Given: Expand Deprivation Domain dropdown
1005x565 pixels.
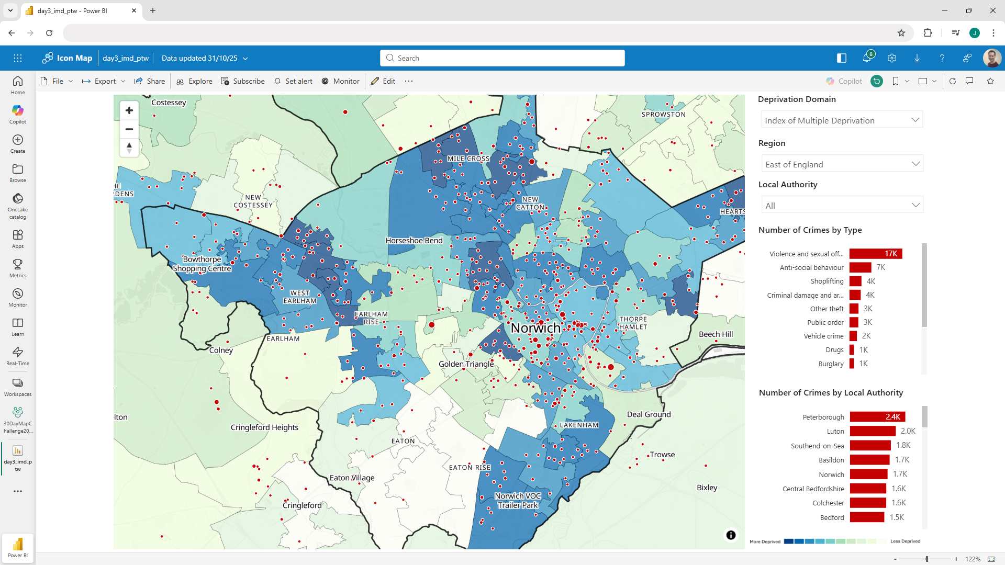Looking at the screenshot, I should [x=842, y=120].
